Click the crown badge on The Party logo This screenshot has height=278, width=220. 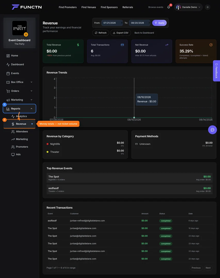[x=26, y=34]
